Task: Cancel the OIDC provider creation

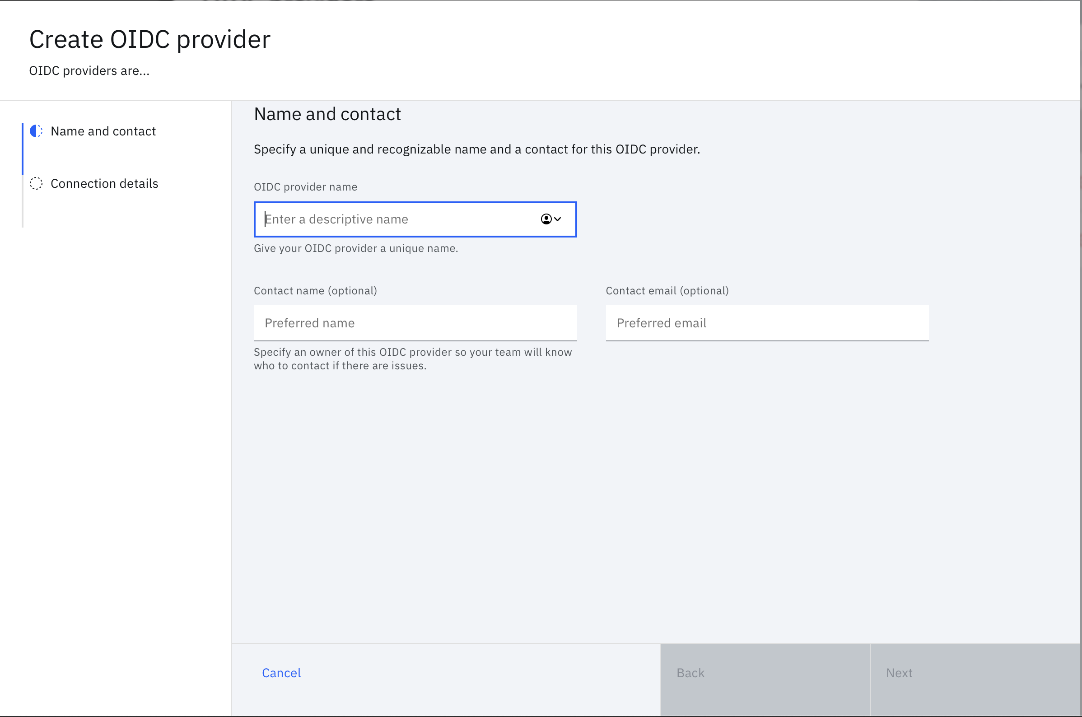Action: (281, 673)
